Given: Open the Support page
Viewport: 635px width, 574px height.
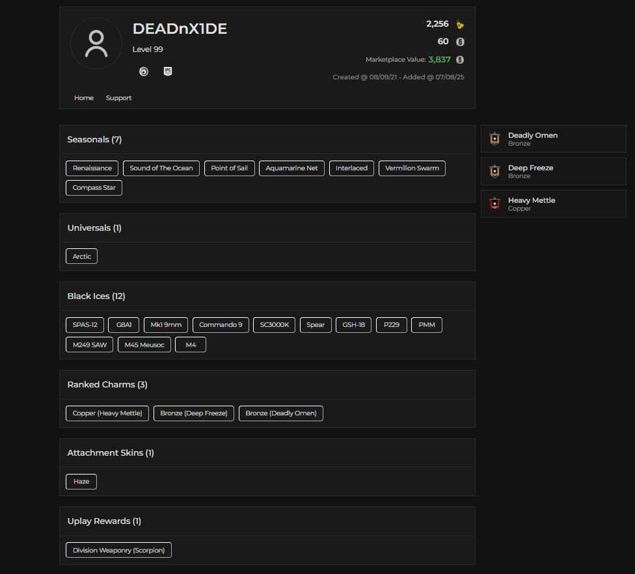Looking at the screenshot, I should pyautogui.click(x=118, y=98).
